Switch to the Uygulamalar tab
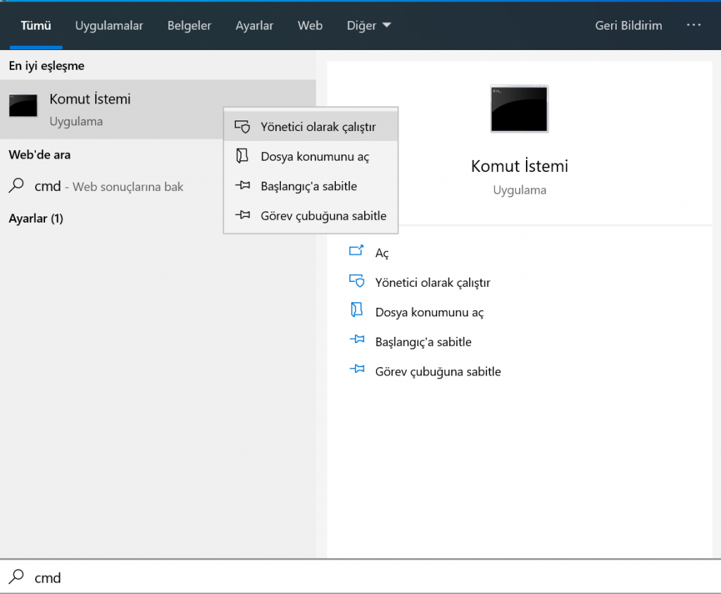Screen dimensions: 721x594 point(109,25)
